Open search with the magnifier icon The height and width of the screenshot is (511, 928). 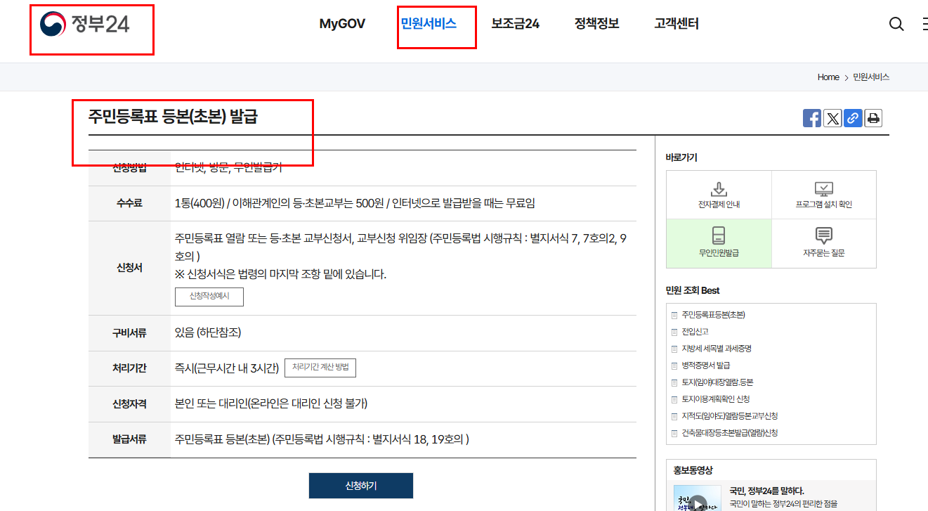click(x=896, y=23)
